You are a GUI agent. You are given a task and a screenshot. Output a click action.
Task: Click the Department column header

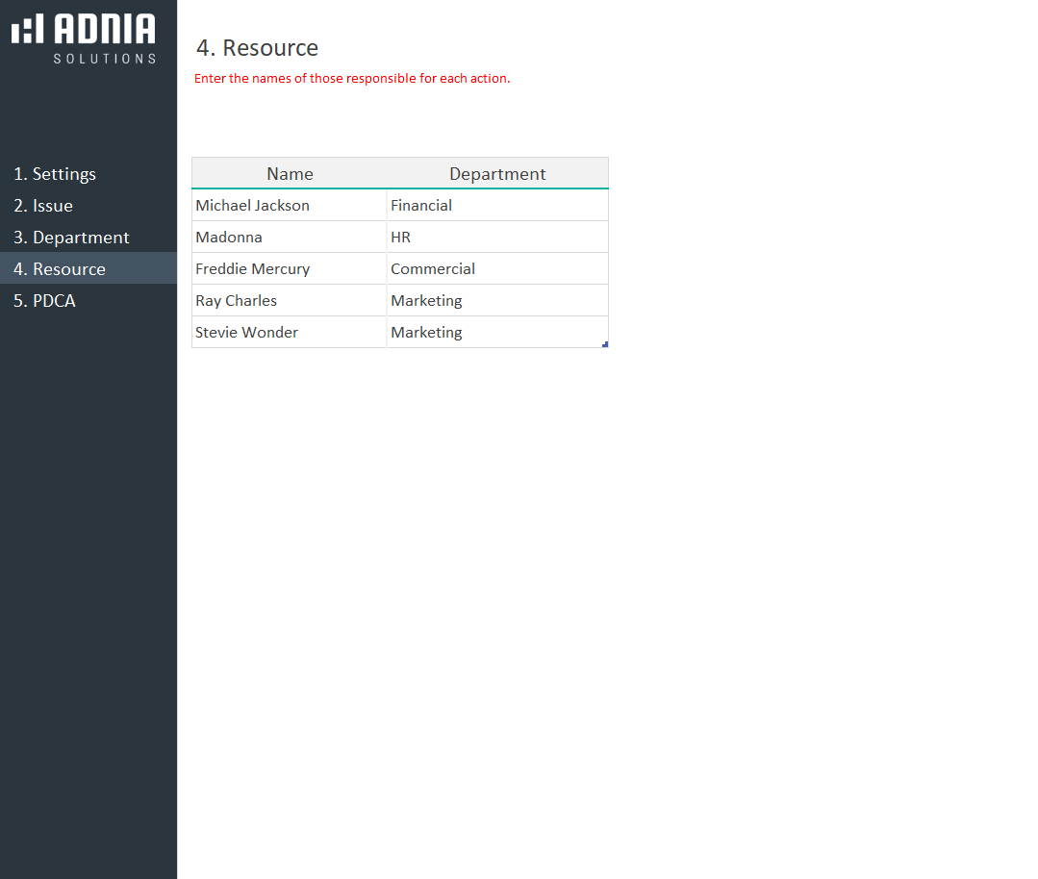[497, 174]
